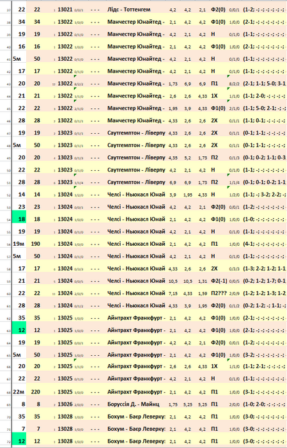Image resolution: width=287 pixels, height=448 pixels.
Task: Select the score cell '(1-1; 5-0; 2-1'
Action: pyautogui.click(x=264, y=108)
